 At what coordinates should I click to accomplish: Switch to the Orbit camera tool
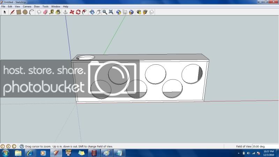click(x=92, y=12)
